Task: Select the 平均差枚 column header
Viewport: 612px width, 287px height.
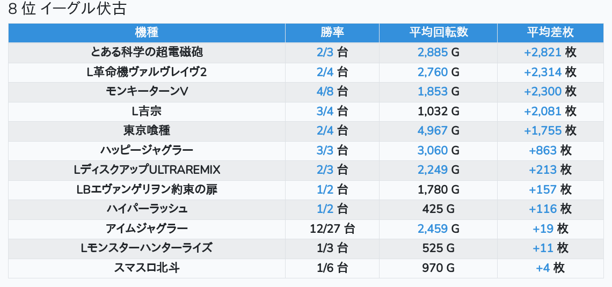Action: pyautogui.click(x=550, y=32)
